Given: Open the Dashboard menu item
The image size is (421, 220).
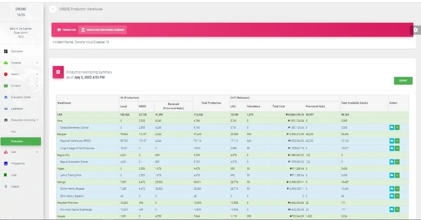Looking at the screenshot, I should point(17,51).
